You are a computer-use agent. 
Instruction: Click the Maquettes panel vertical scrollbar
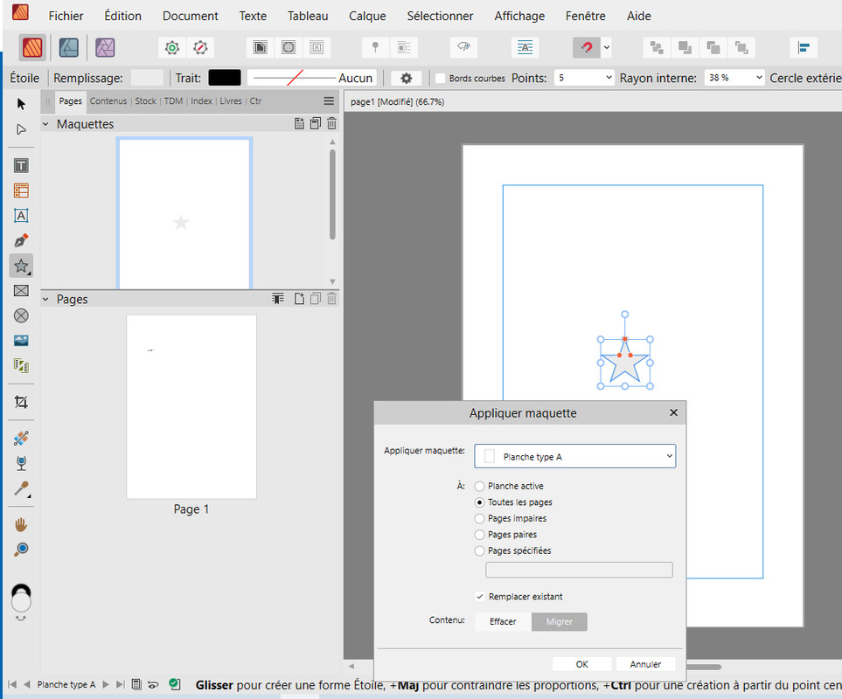tap(332, 195)
